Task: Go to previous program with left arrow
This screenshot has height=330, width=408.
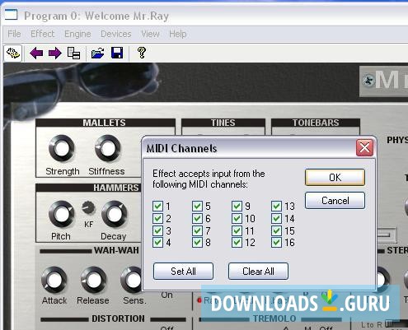Action: coord(36,53)
